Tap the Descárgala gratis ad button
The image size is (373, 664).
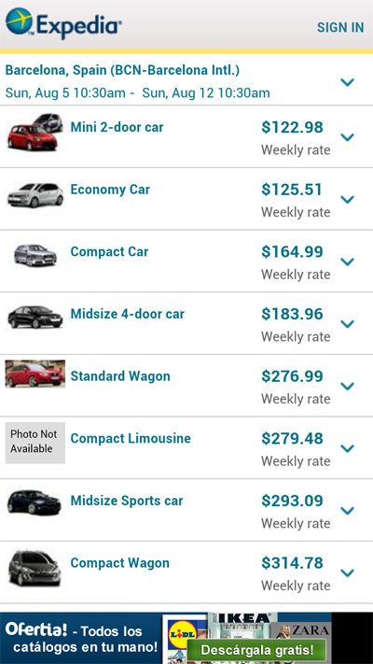[256, 650]
